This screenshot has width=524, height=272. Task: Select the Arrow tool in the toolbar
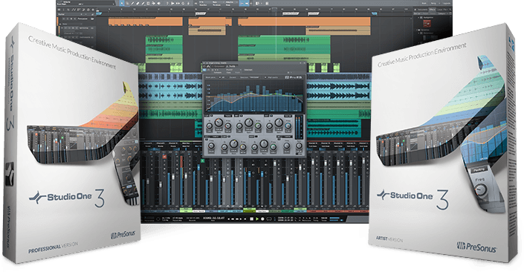pyautogui.click(x=122, y=3)
